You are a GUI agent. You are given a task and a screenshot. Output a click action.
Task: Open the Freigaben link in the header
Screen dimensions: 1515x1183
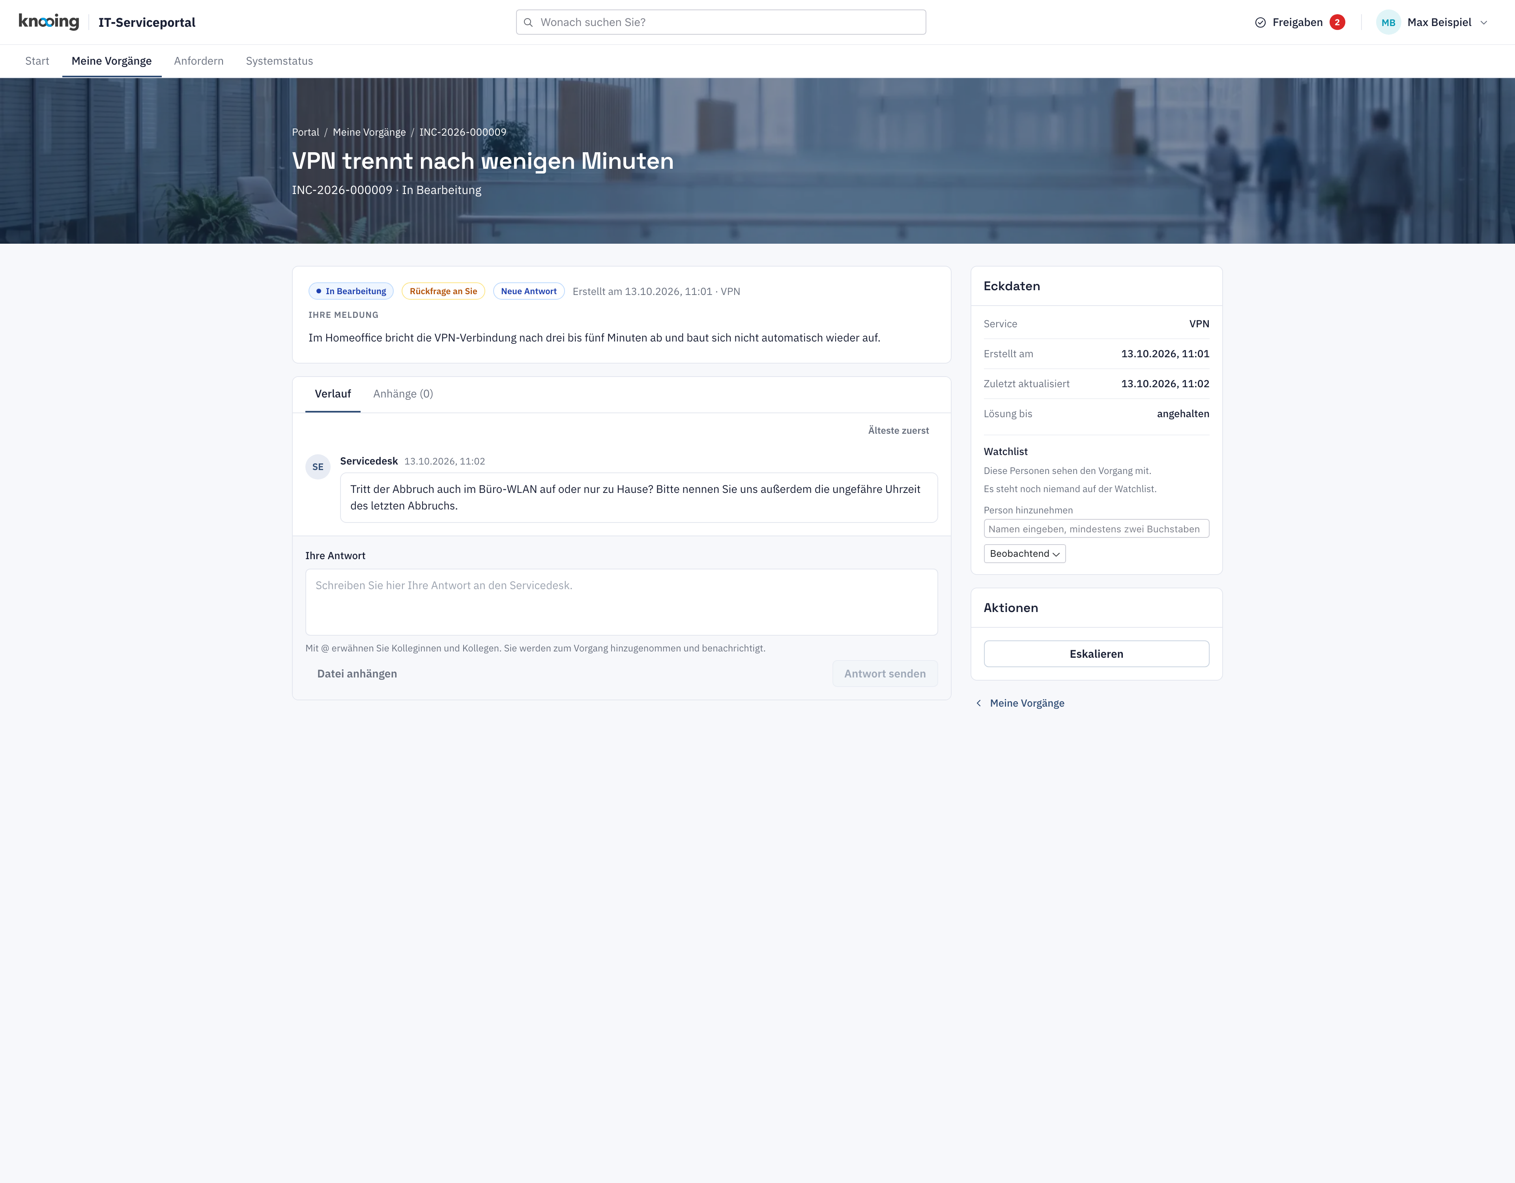1297,22
